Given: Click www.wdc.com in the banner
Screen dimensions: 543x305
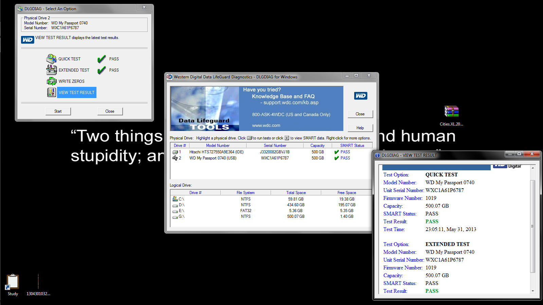Looking at the screenshot, I should pyautogui.click(x=266, y=126).
